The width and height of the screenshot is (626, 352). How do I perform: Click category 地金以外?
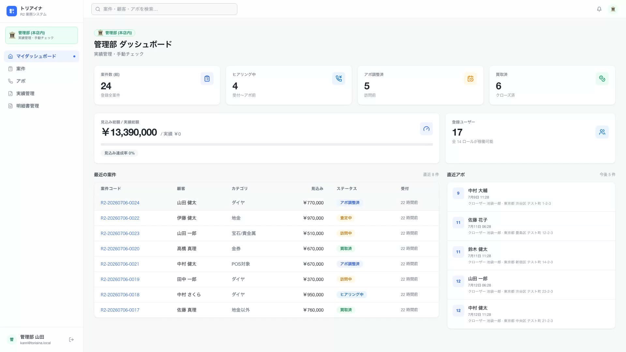[241, 310]
